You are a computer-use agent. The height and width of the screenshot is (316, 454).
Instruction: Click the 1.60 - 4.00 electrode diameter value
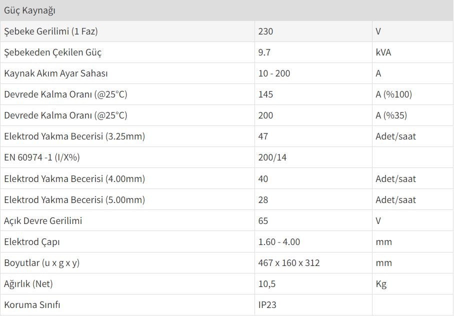(279, 242)
